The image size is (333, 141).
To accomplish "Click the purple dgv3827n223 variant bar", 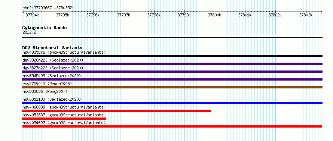I will (172, 72).
